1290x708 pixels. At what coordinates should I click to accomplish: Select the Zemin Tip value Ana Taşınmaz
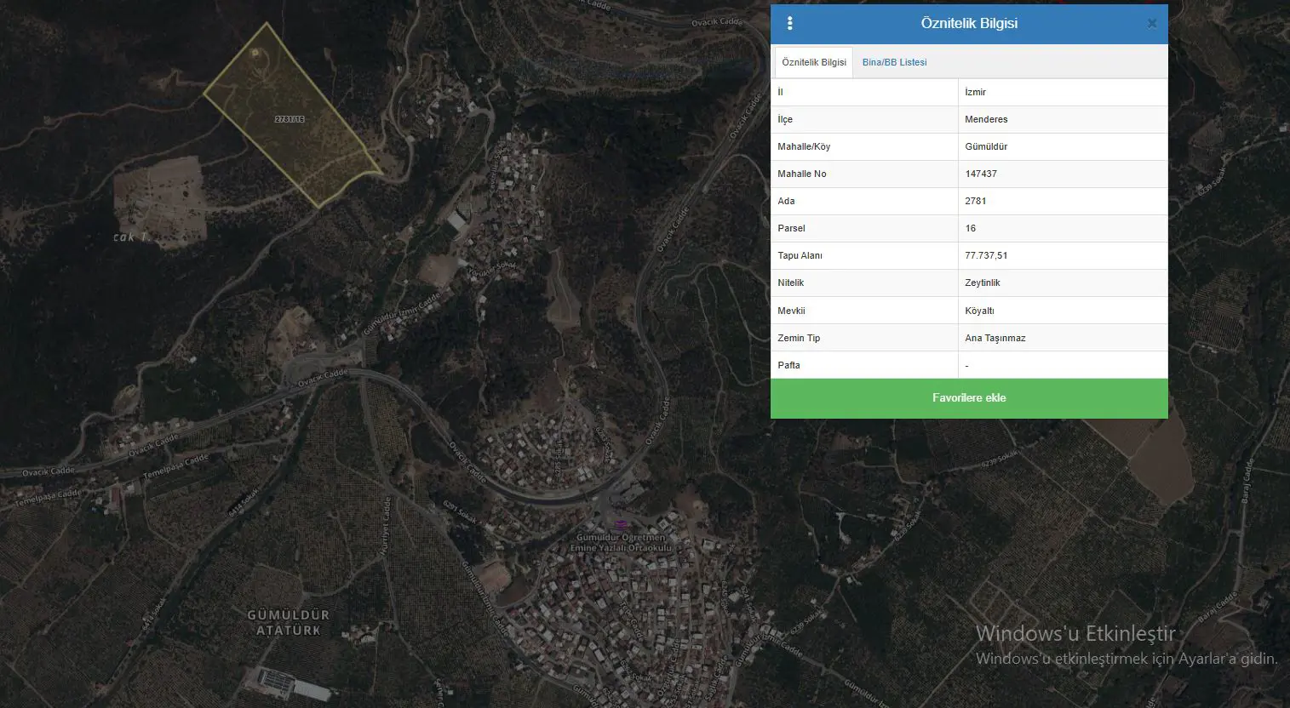(x=995, y=338)
